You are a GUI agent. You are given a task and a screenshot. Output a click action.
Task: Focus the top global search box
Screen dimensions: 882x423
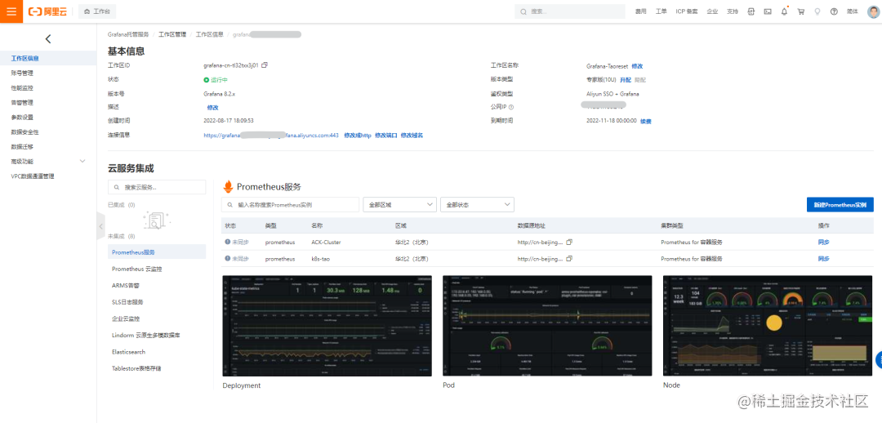pos(570,11)
